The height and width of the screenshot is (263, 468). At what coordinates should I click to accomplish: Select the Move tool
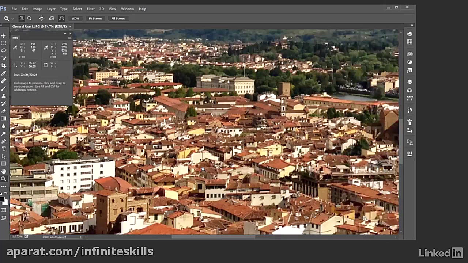point(4,35)
